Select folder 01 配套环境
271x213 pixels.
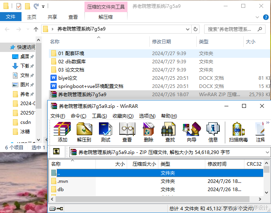pyautogui.click(x=160, y=54)
